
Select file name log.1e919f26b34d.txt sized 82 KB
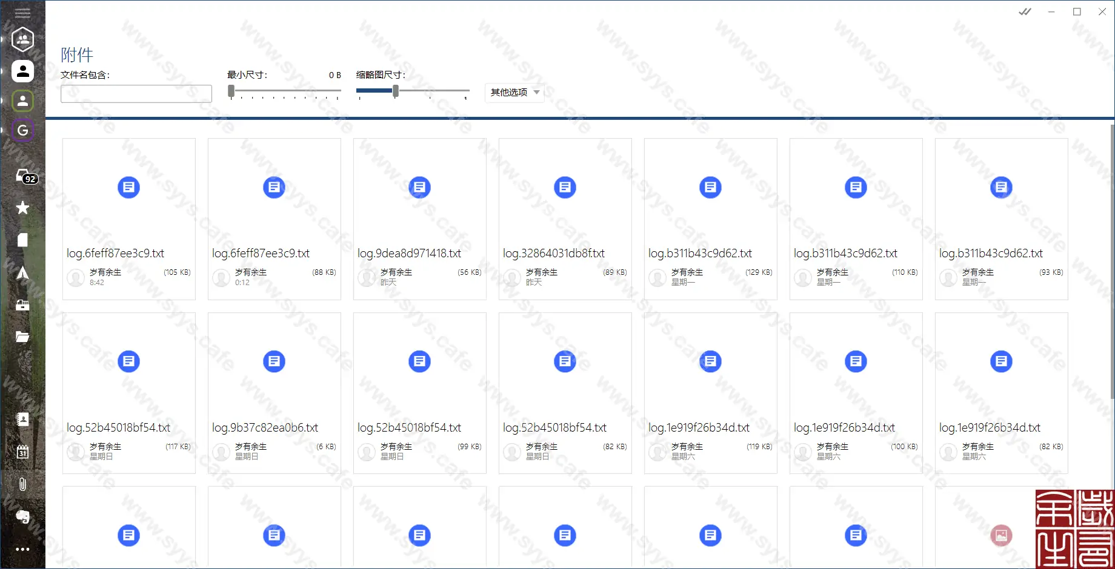(x=990, y=427)
